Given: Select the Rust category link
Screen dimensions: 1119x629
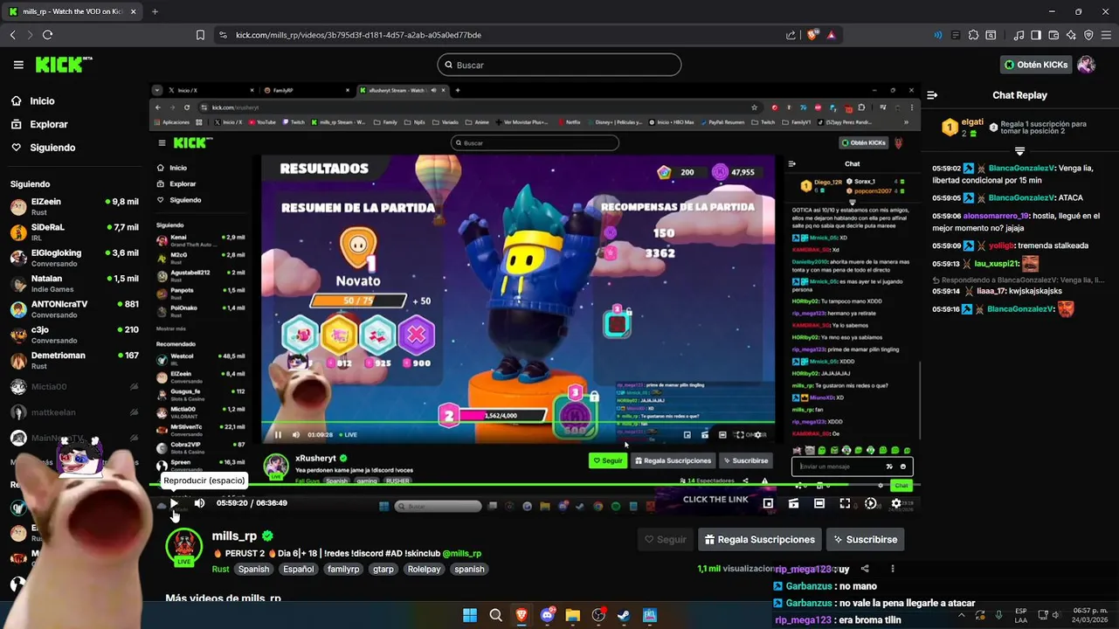Looking at the screenshot, I should (220, 569).
